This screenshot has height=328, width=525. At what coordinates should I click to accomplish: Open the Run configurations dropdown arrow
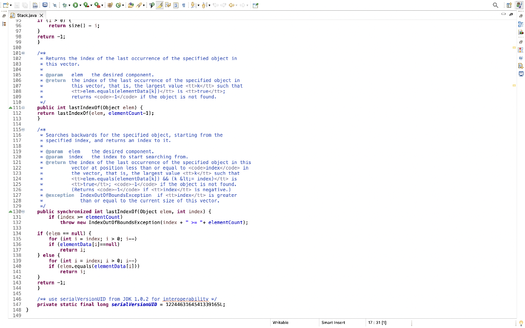pyautogui.click(x=80, y=5)
